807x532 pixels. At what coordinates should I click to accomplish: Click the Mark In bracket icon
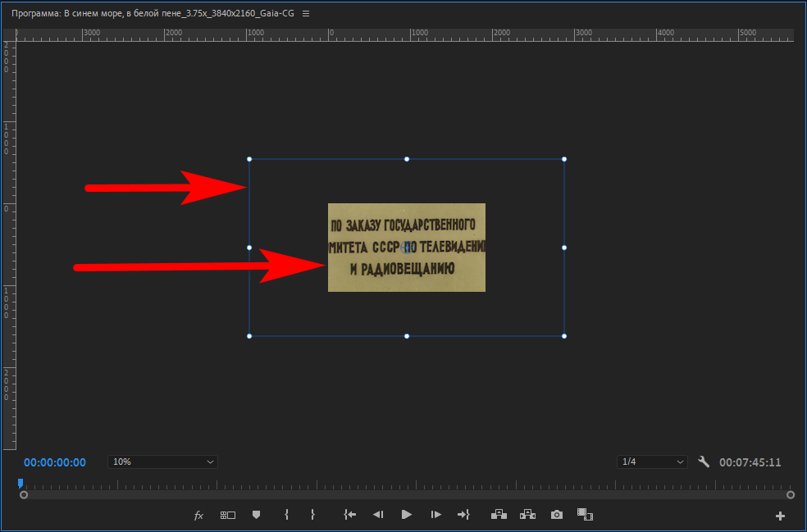(285, 515)
